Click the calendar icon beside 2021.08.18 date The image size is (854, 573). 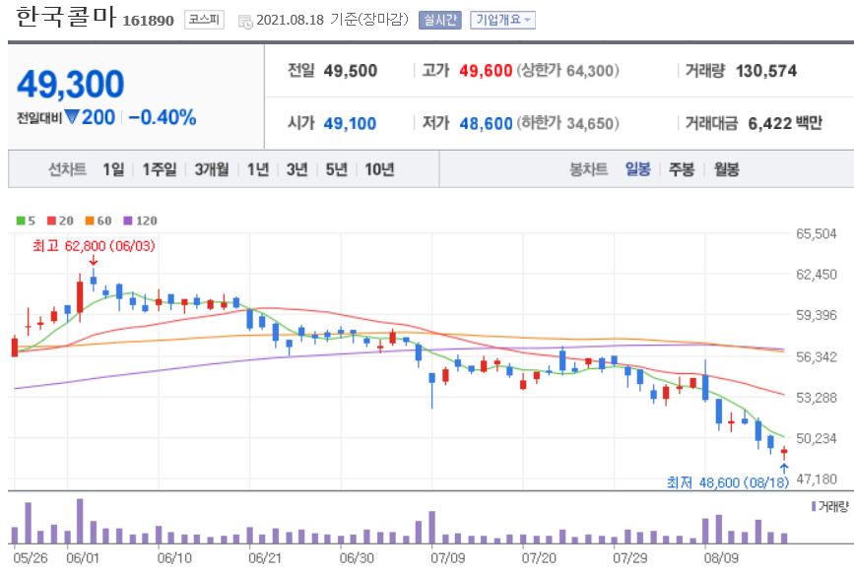(245, 22)
